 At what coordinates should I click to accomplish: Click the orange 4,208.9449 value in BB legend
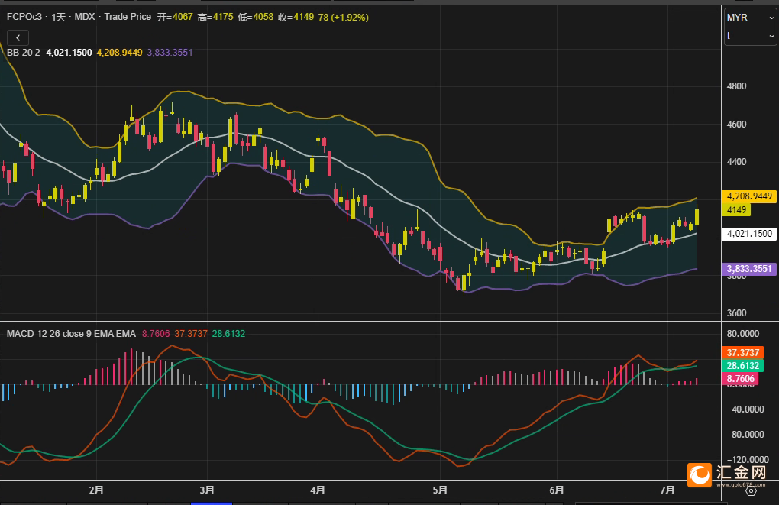(119, 53)
